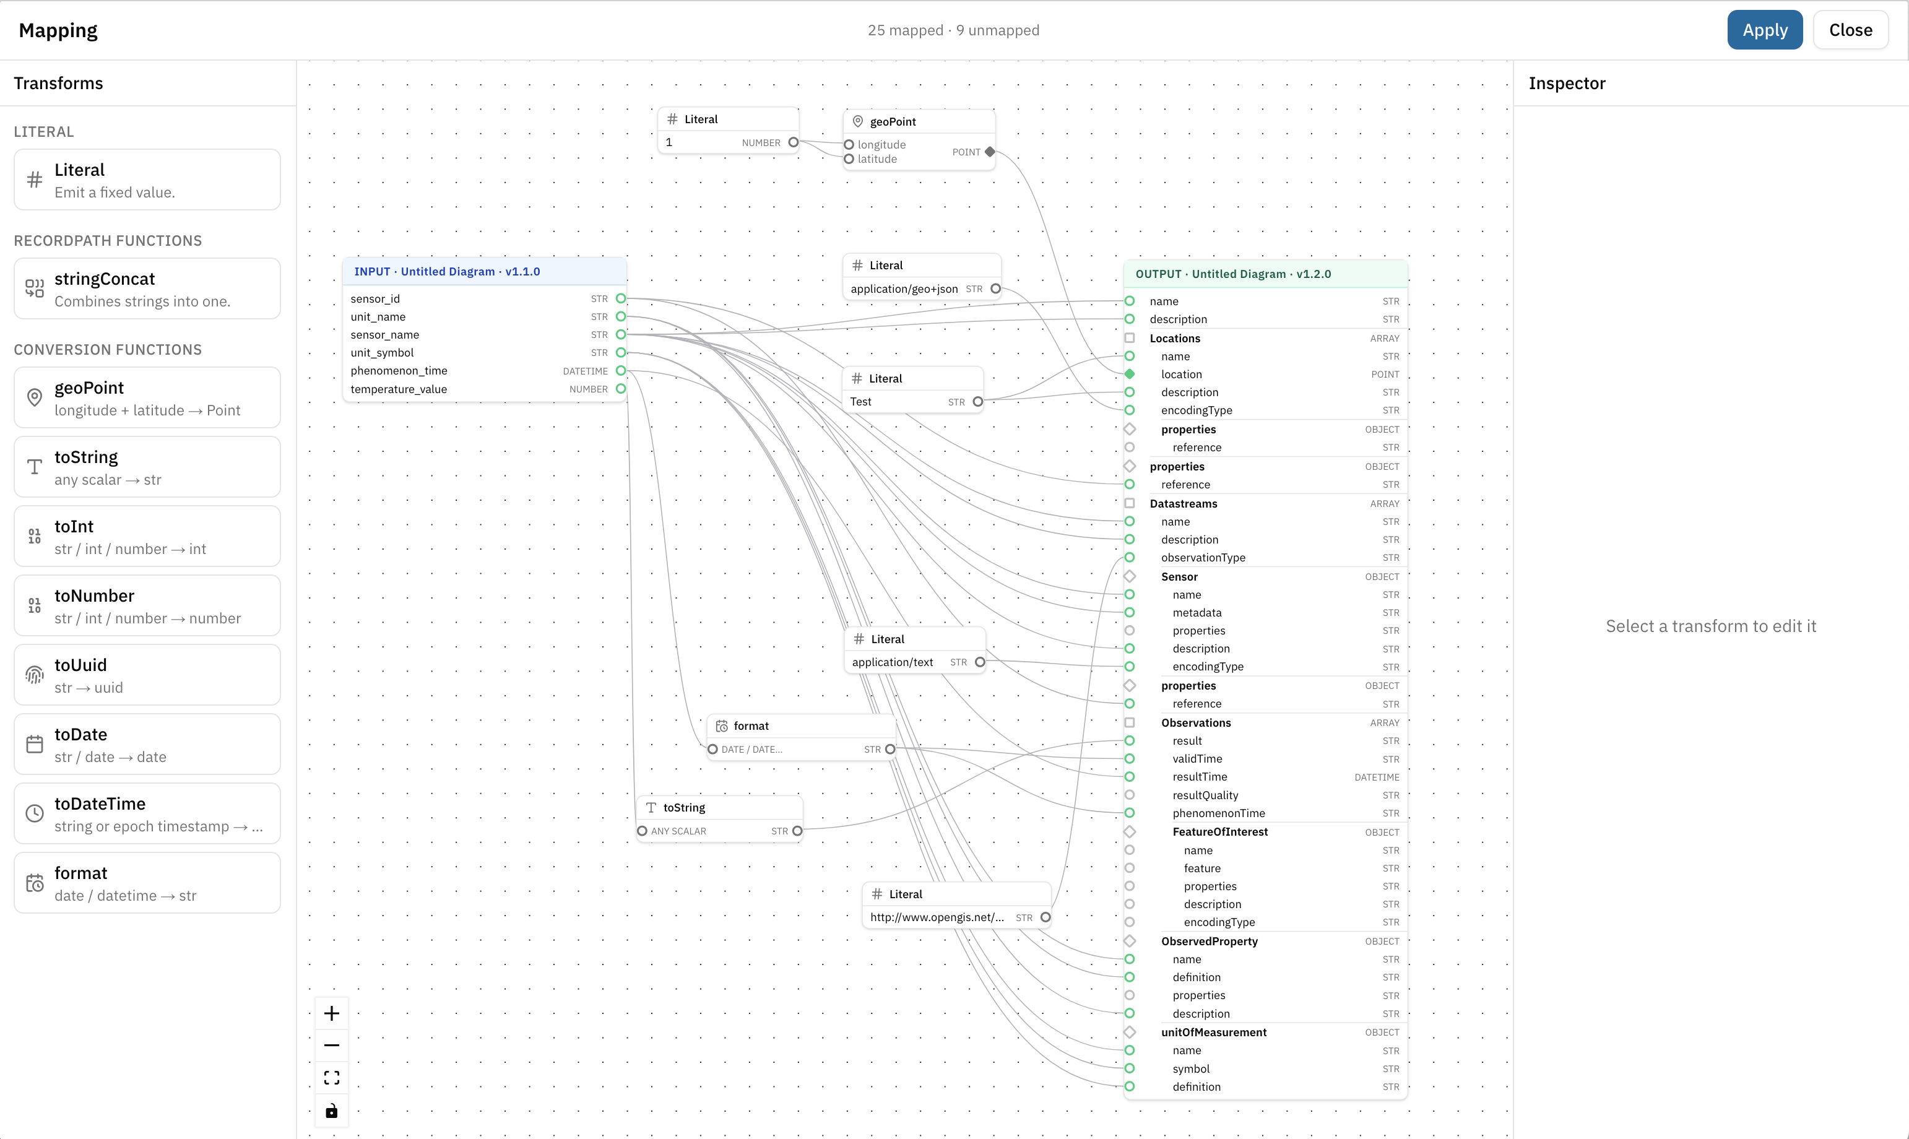Click the POINT output port on geoPoint

pyautogui.click(x=990, y=152)
